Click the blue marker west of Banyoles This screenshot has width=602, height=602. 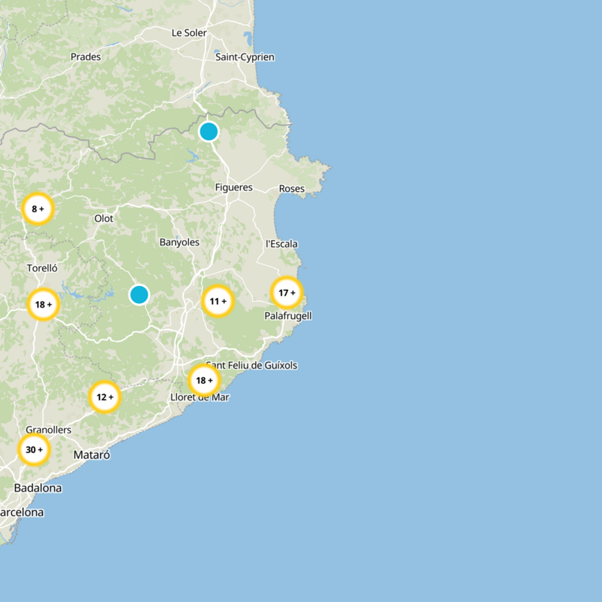[141, 294]
